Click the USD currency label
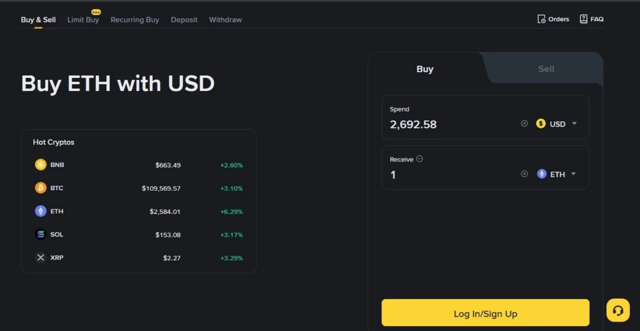Viewport: 640px width, 331px height. (x=557, y=124)
